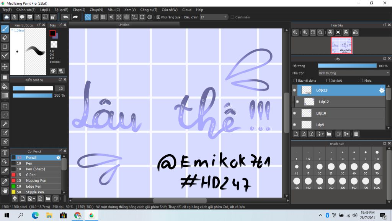Click the black foreground color swatch
The image size is (392, 221).
[52, 33]
